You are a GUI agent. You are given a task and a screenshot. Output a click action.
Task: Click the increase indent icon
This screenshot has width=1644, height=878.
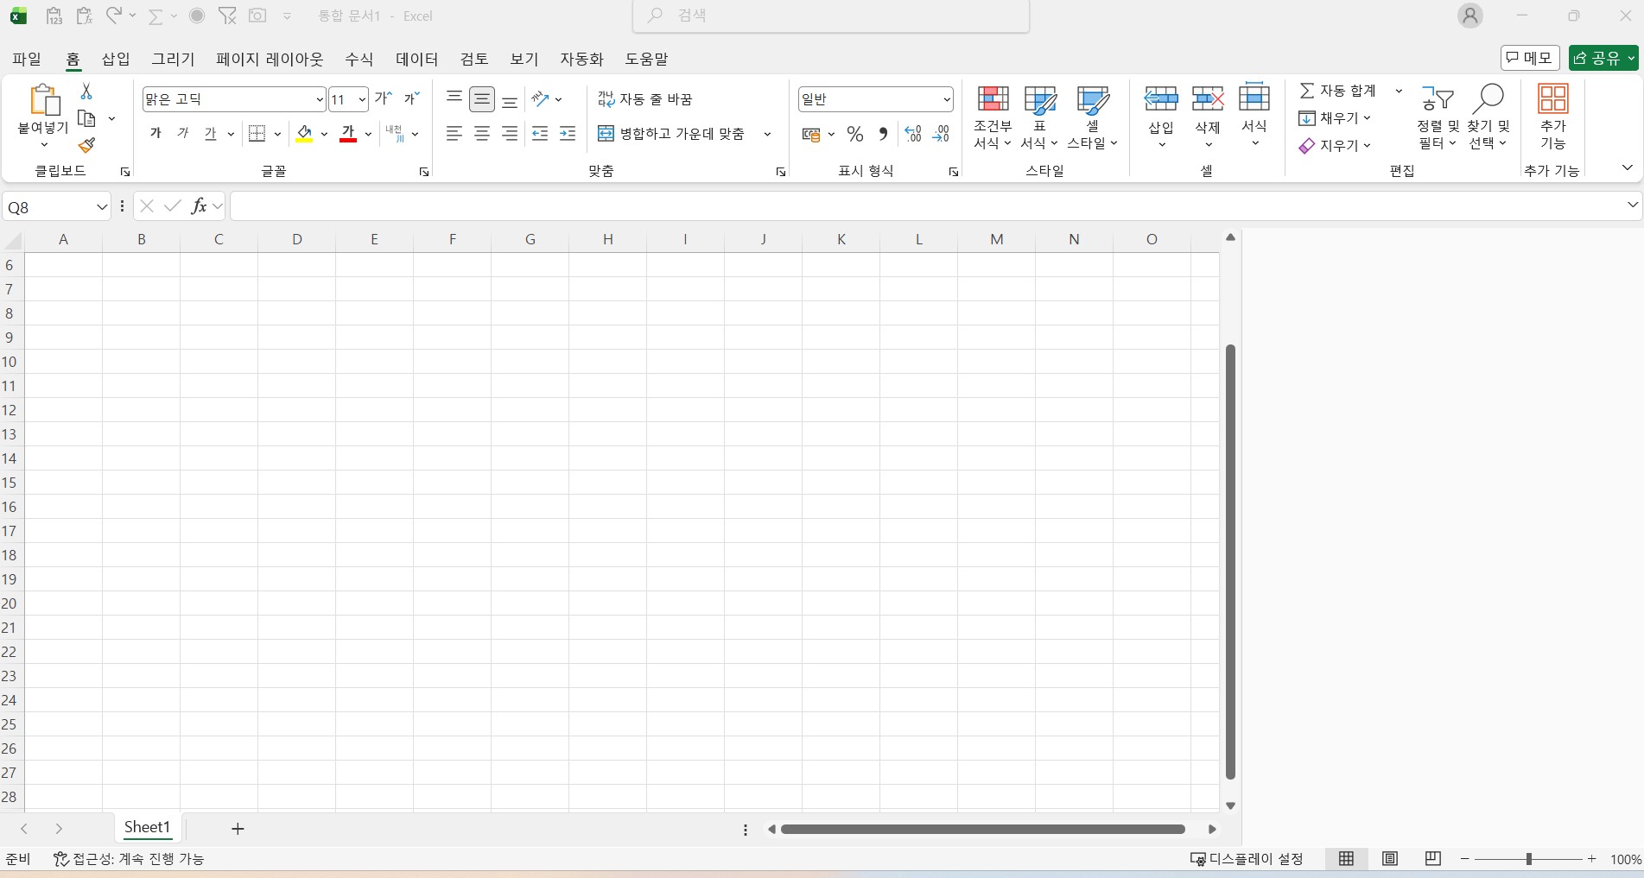(x=568, y=134)
